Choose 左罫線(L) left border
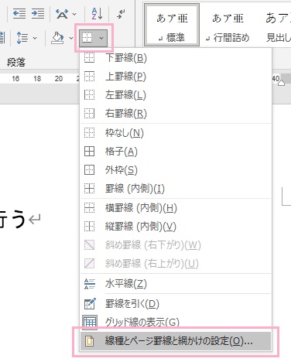 [176, 95]
